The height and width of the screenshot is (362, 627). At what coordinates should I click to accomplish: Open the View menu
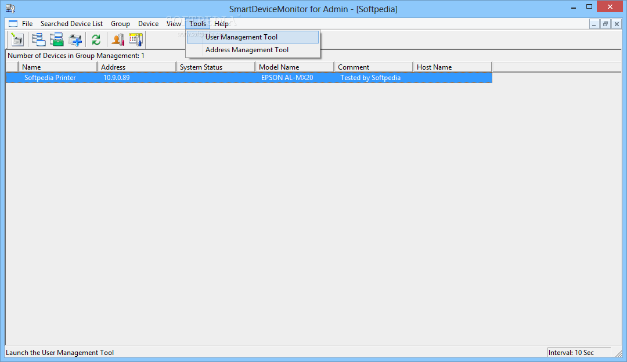click(x=174, y=24)
